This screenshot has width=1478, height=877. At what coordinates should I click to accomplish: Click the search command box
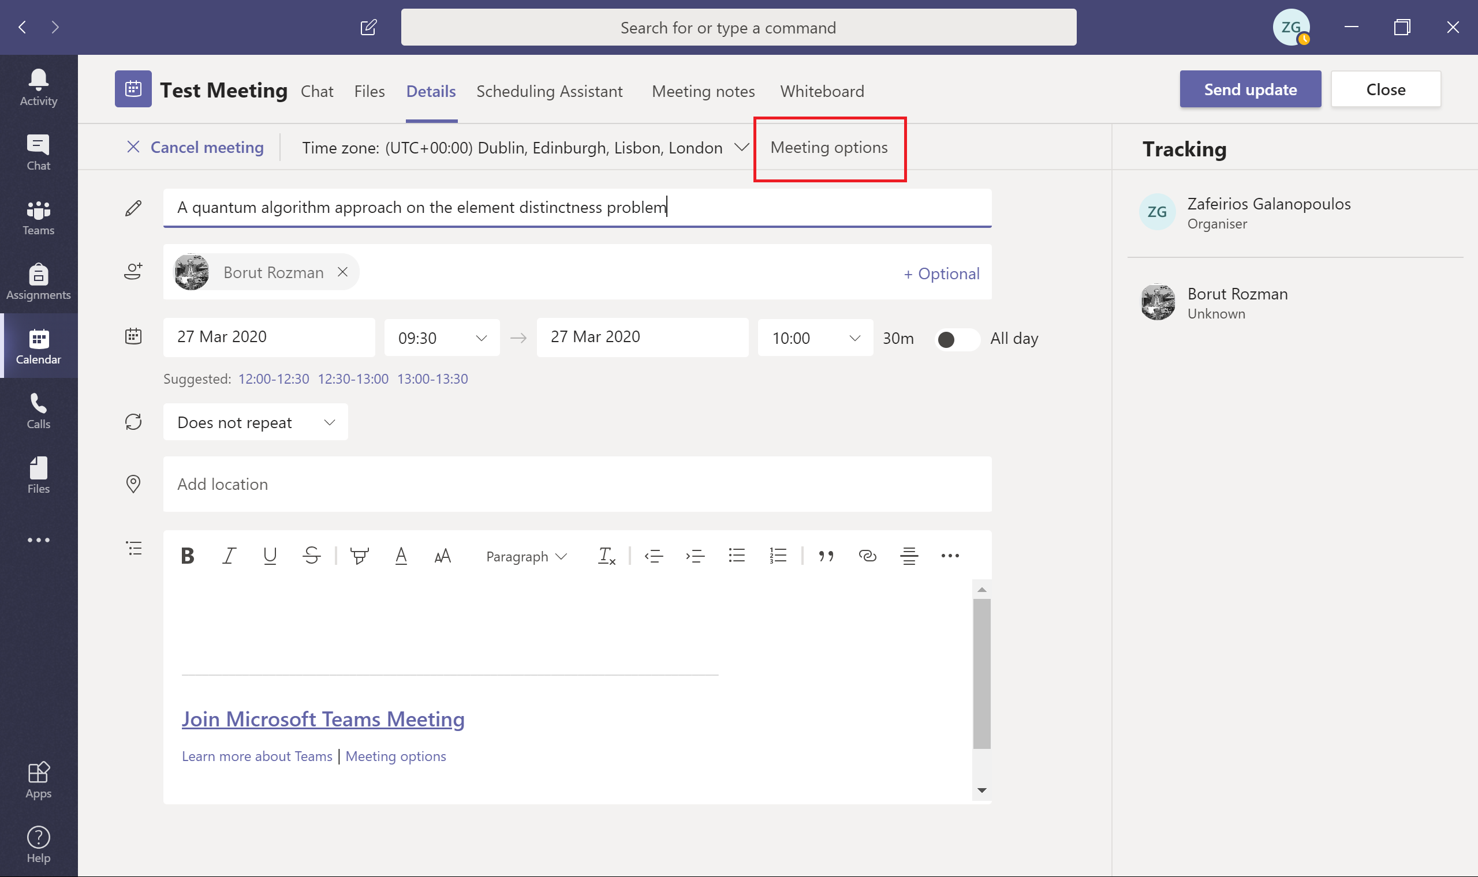point(739,27)
